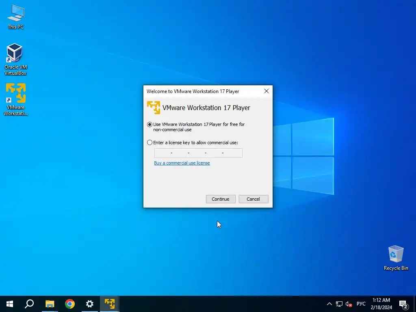The height and width of the screenshot is (312, 416).
Task: Launch File Explorer from the taskbar
Action: [x=50, y=304]
